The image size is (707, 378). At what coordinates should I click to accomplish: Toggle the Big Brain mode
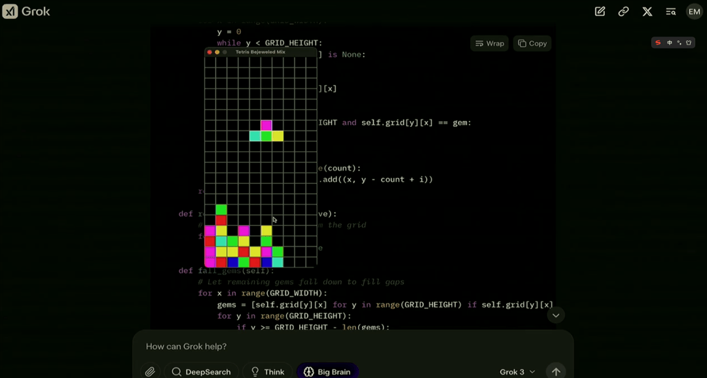(327, 371)
